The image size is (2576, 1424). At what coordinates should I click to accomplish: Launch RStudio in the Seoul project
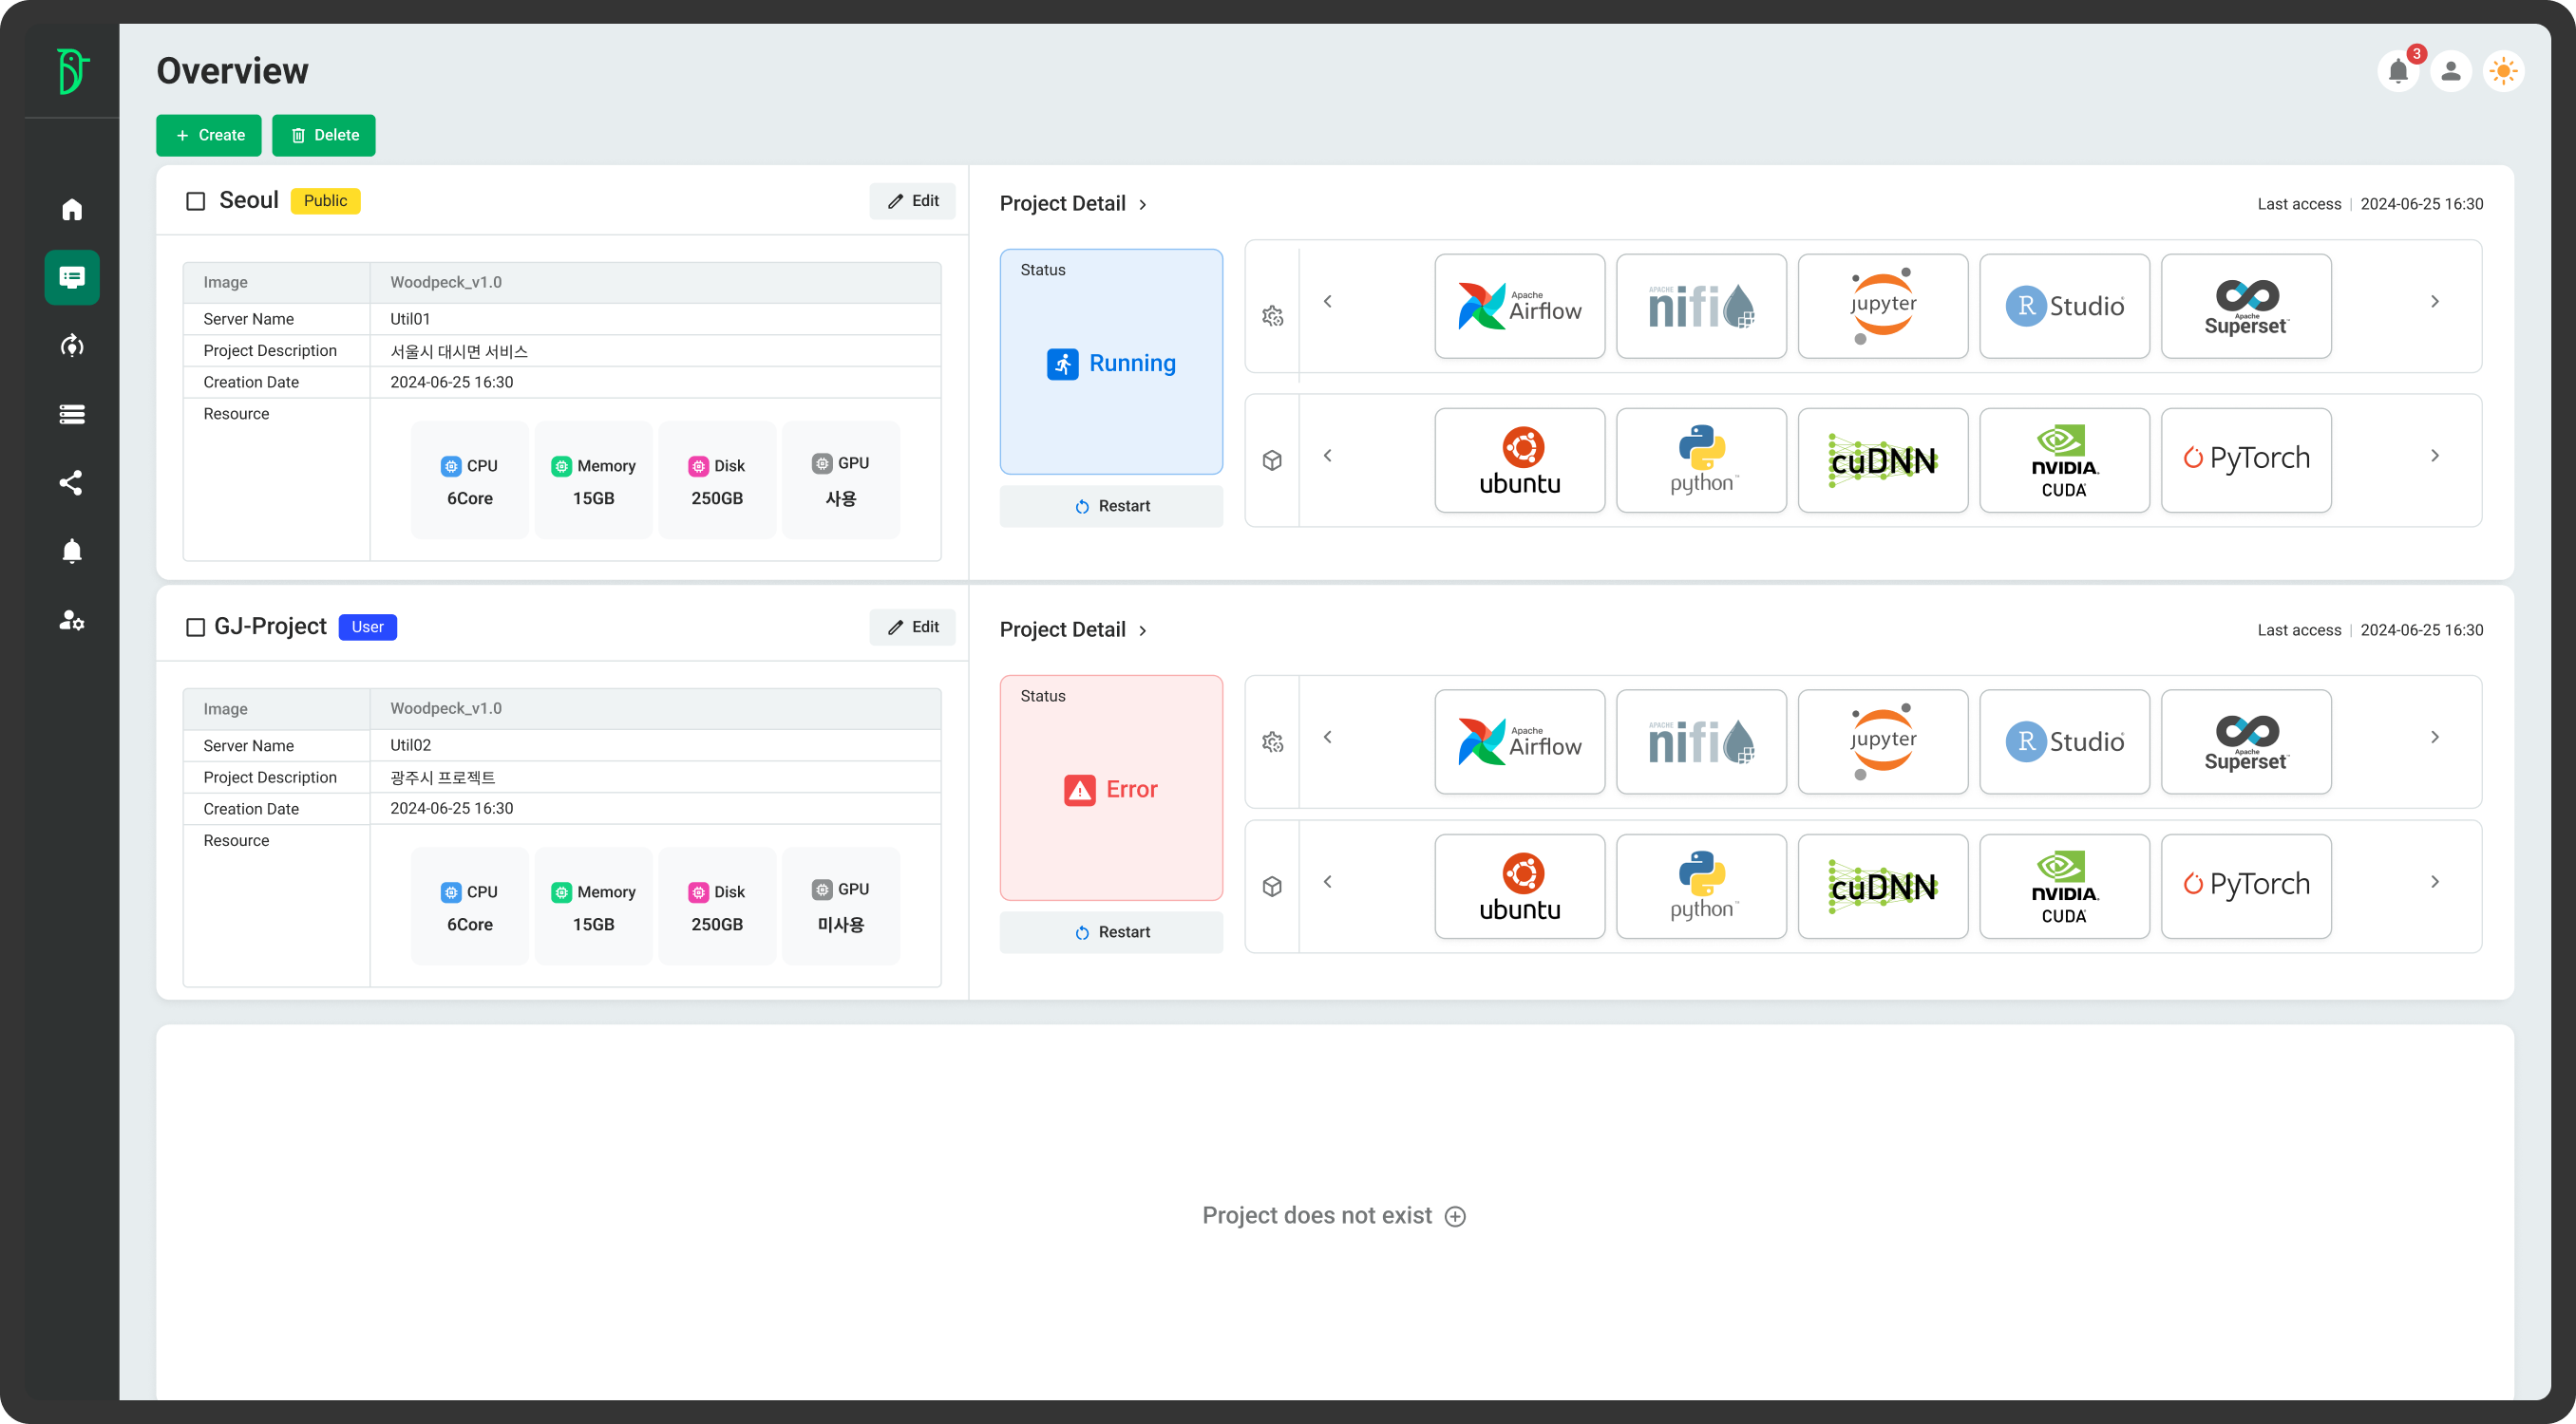point(2064,306)
